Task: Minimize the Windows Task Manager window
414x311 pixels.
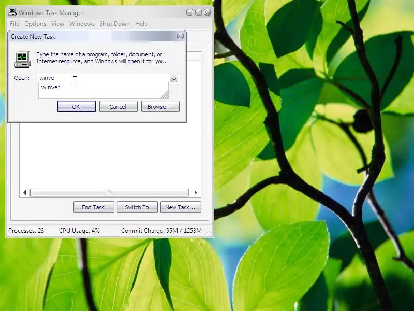Action: pos(189,12)
